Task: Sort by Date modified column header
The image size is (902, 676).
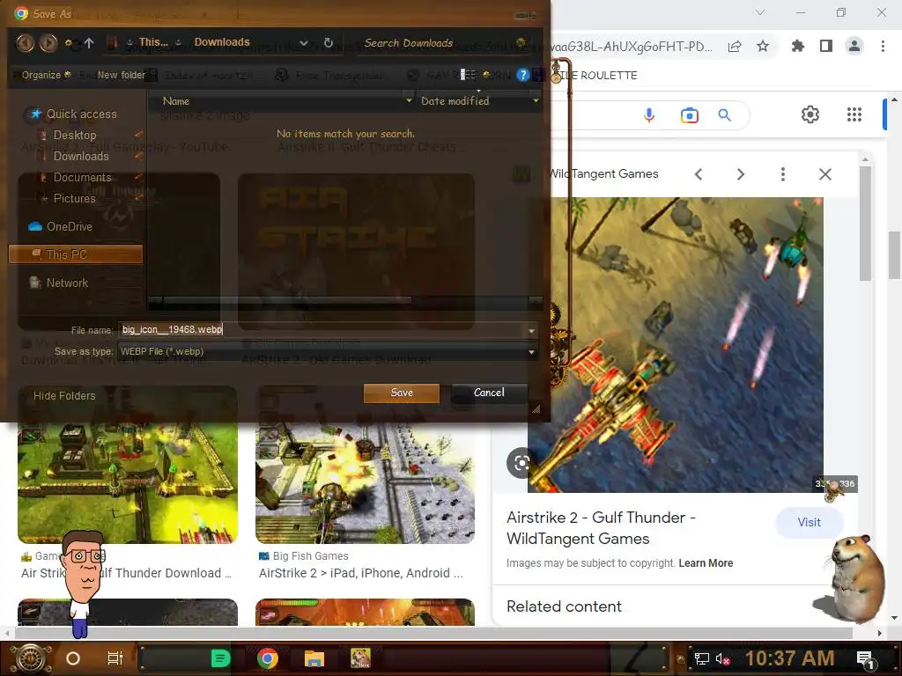Action: point(455,100)
